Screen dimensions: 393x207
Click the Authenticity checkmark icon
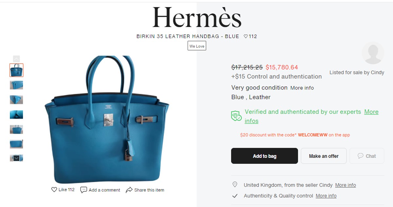point(235,196)
